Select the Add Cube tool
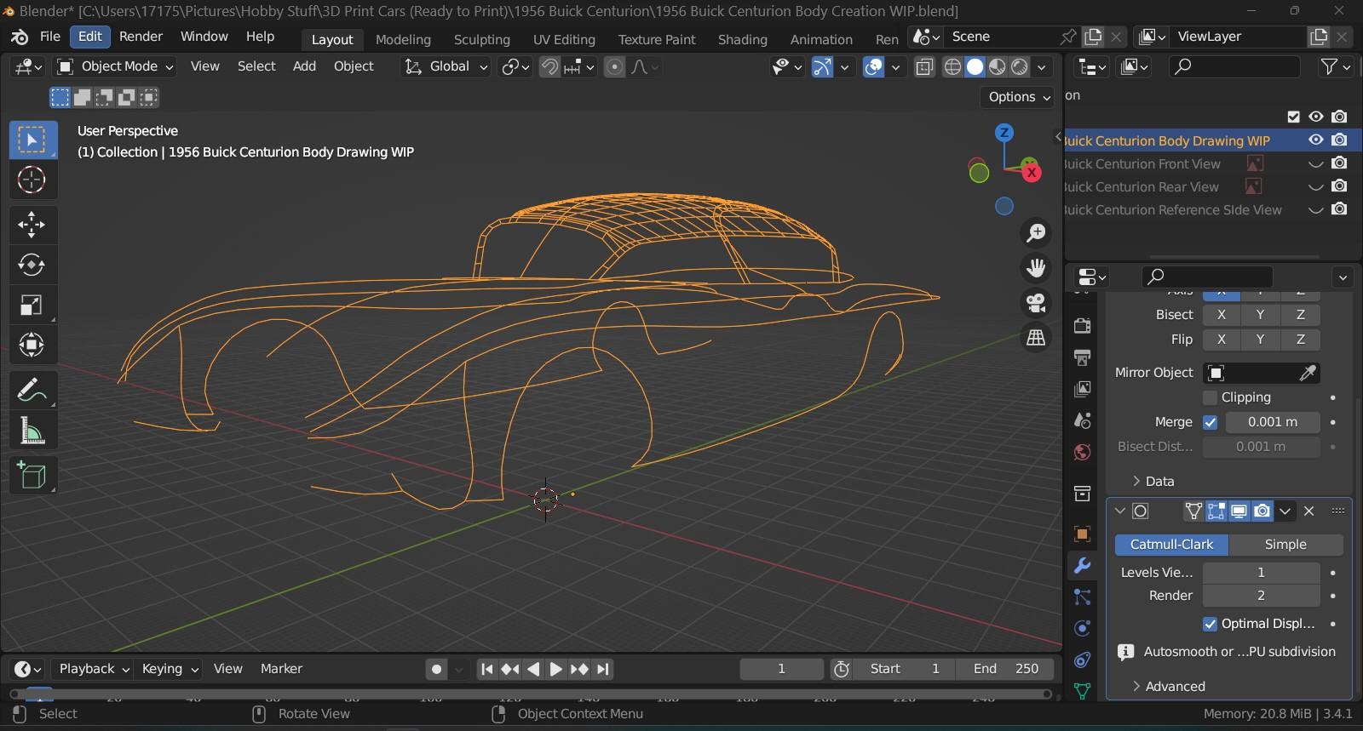Image resolution: width=1363 pixels, height=731 pixels. pos(32,476)
